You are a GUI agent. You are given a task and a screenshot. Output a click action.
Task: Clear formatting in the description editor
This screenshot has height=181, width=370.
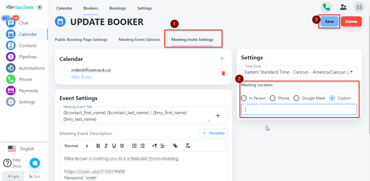(188, 146)
